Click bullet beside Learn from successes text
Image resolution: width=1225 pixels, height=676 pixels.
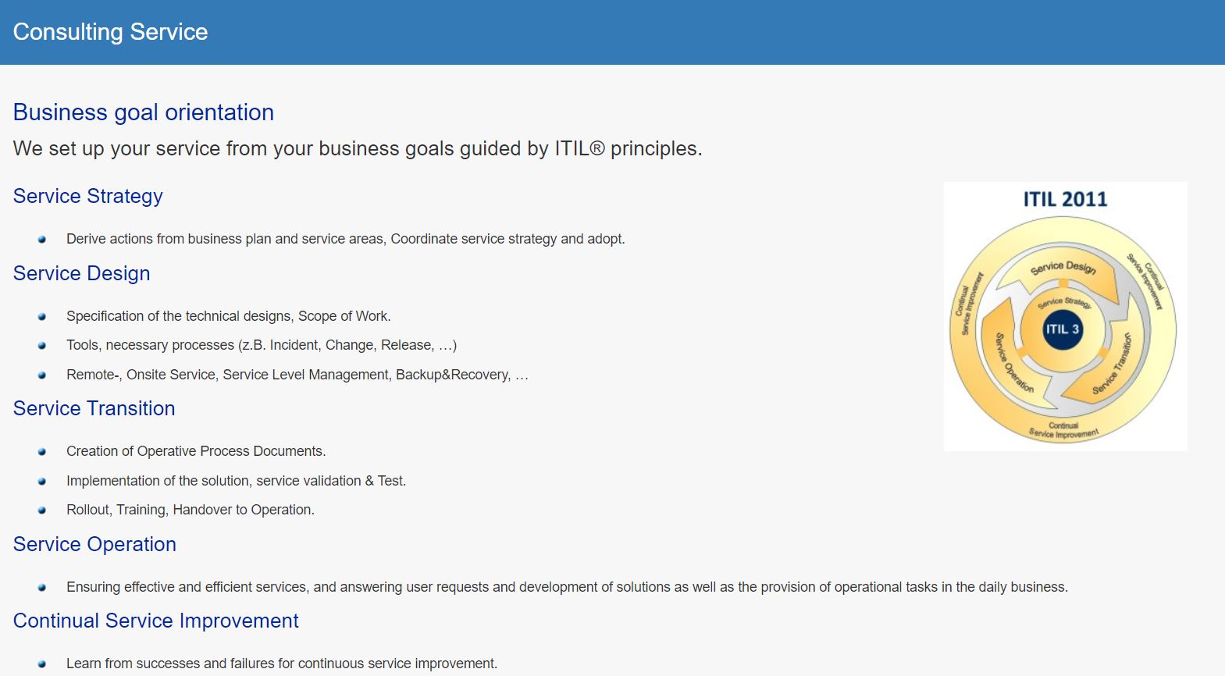[42, 664]
